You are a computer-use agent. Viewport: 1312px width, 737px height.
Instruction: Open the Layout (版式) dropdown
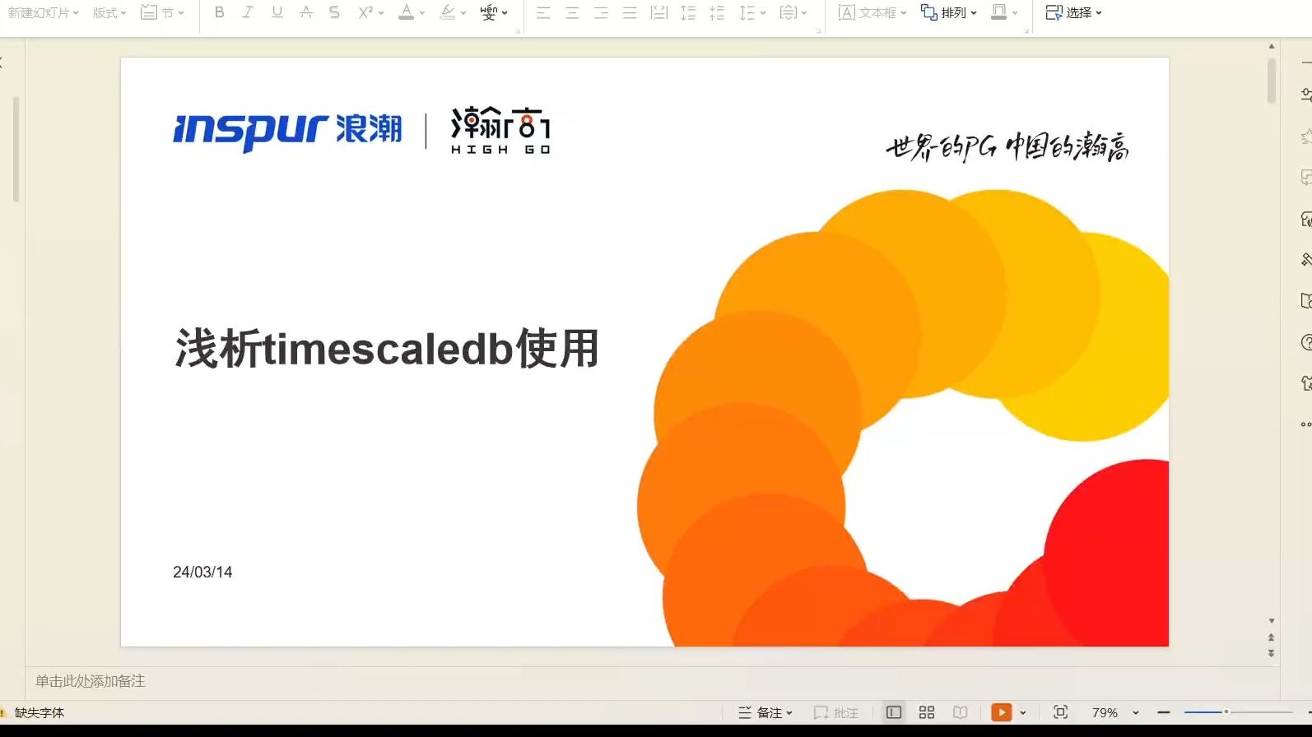(109, 12)
